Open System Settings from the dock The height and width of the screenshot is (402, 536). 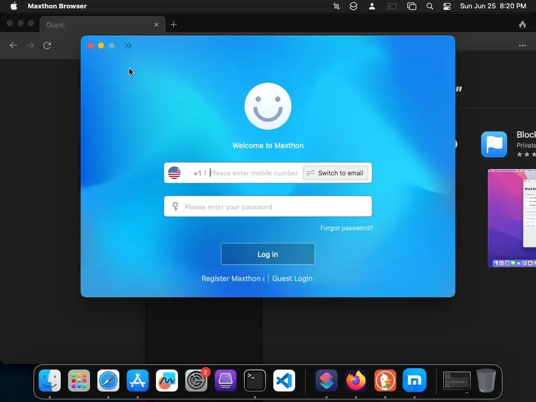tap(196, 381)
